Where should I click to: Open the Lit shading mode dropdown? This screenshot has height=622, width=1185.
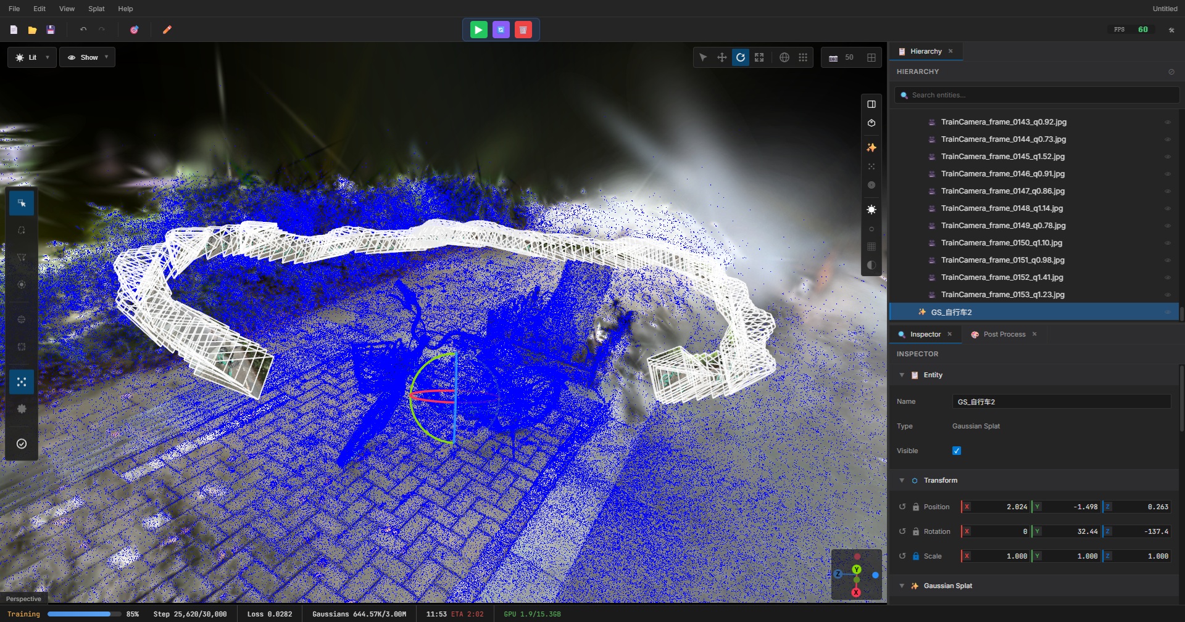(32, 57)
